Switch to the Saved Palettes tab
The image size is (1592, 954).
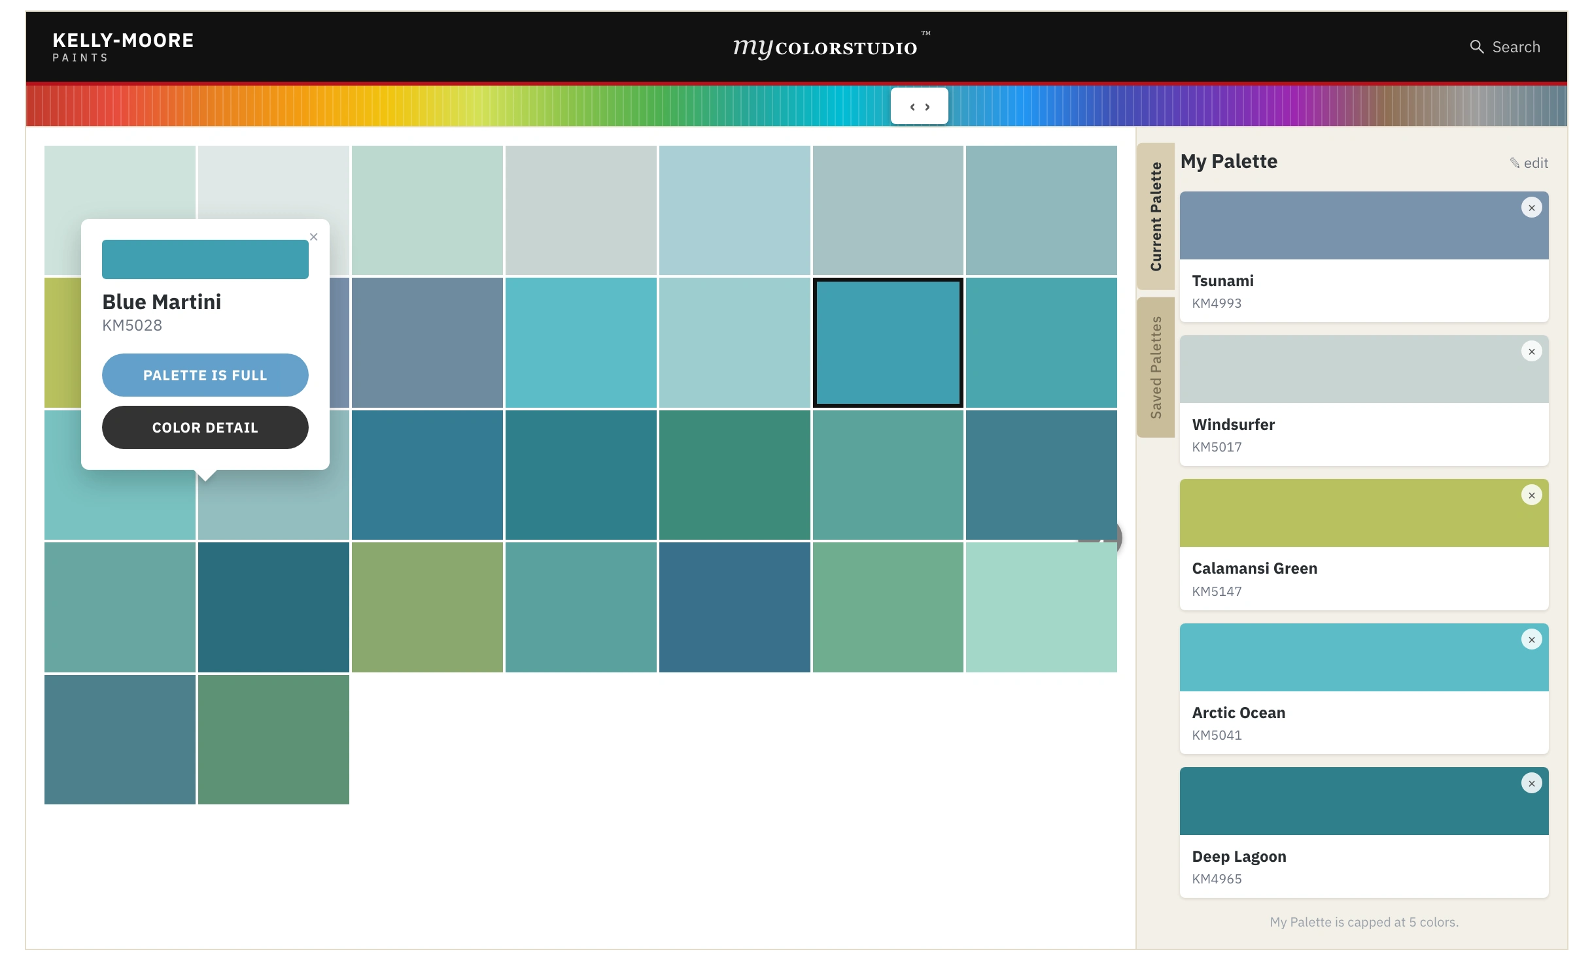1156,367
